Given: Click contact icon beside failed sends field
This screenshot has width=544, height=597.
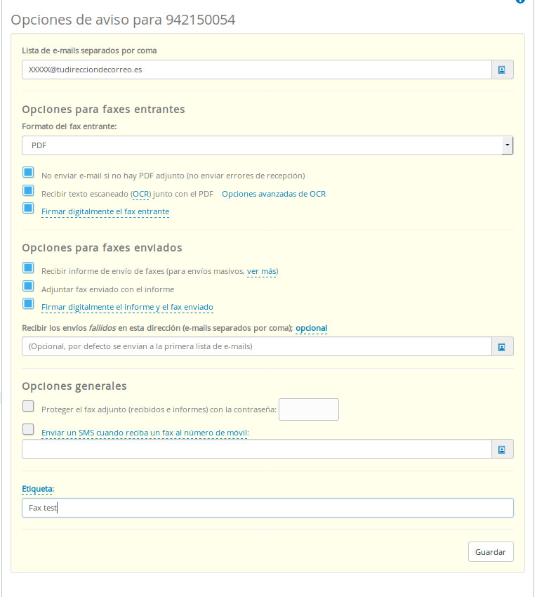Looking at the screenshot, I should (502, 346).
